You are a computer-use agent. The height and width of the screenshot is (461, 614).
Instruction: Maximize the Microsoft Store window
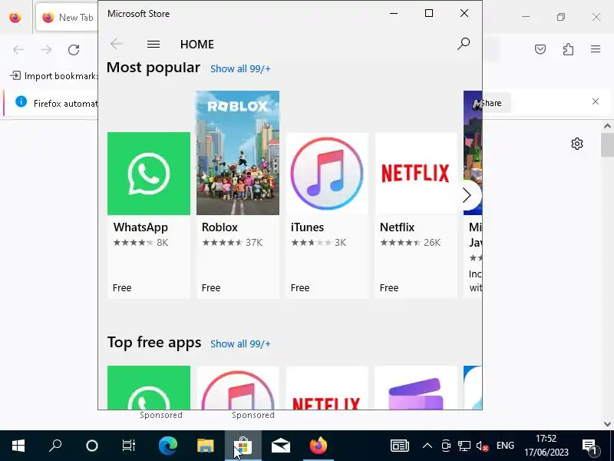429,13
